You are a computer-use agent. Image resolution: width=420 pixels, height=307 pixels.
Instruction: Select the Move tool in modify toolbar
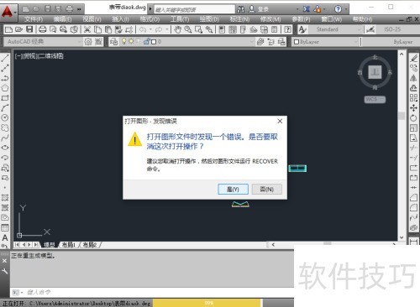click(x=413, y=108)
